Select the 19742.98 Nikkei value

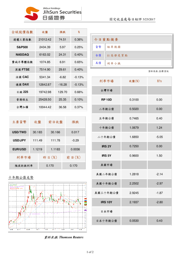pos(45,92)
